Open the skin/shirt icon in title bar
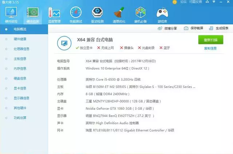 207,2
